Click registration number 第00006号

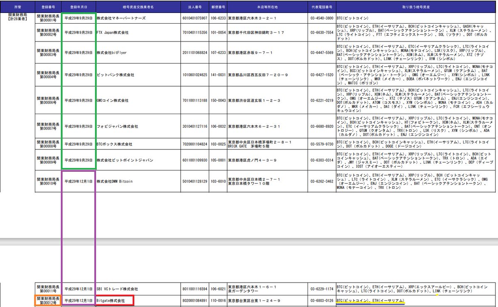pyautogui.click(x=48, y=103)
